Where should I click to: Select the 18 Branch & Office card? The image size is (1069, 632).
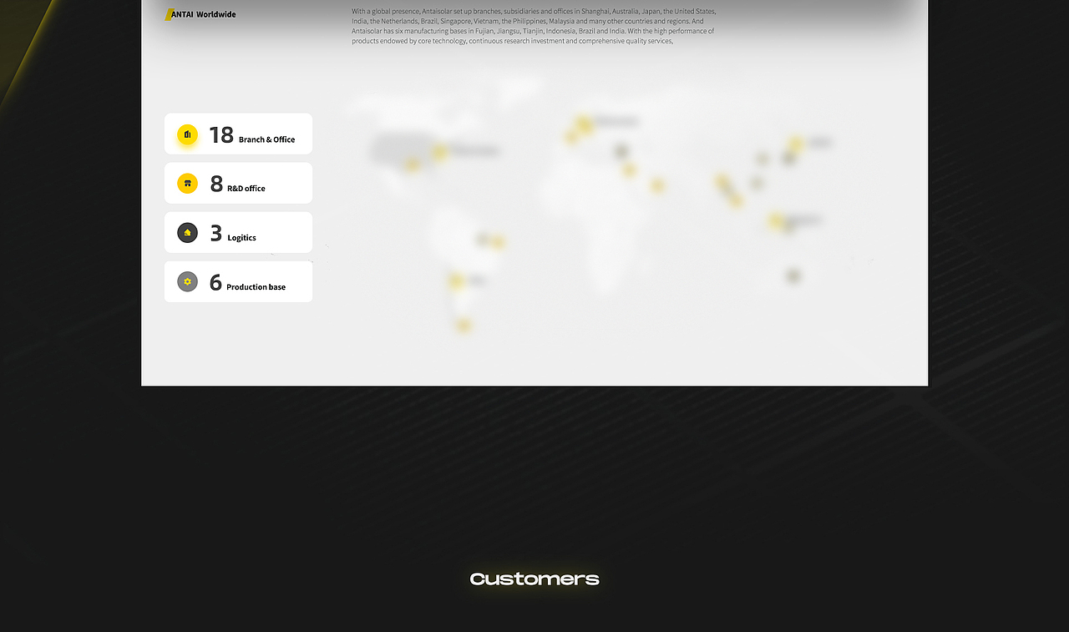tap(238, 134)
